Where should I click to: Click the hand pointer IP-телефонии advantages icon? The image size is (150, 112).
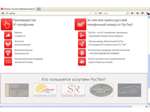pyautogui.click(x=7, y=24)
